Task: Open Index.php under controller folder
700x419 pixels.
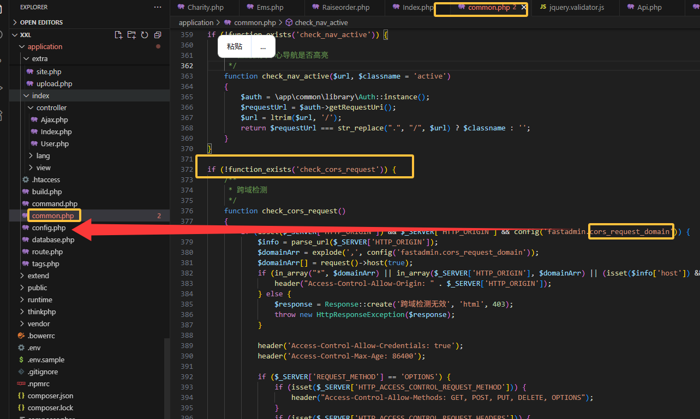Action: [56, 132]
